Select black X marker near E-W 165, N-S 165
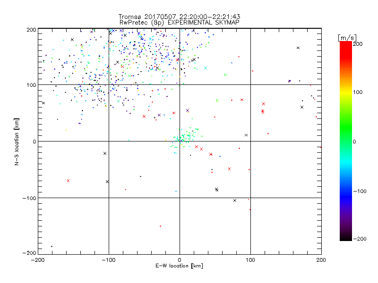 pyautogui.click(x=298, y=48)
